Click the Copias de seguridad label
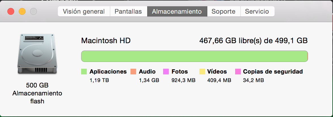333x117 pixels. [273, 72]
